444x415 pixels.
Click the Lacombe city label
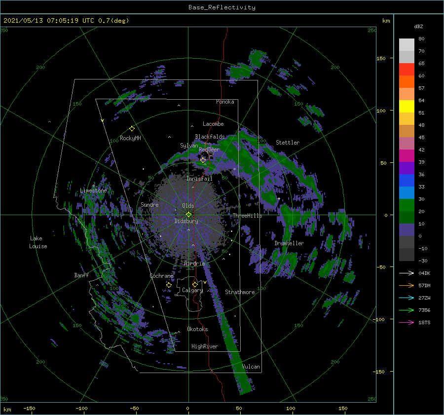213,124
